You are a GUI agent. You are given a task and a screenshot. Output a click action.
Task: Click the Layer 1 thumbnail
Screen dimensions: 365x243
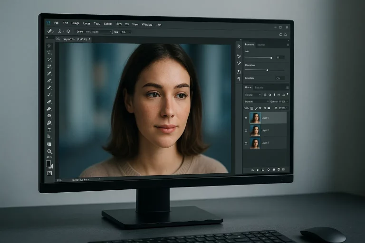coord(255,118)
